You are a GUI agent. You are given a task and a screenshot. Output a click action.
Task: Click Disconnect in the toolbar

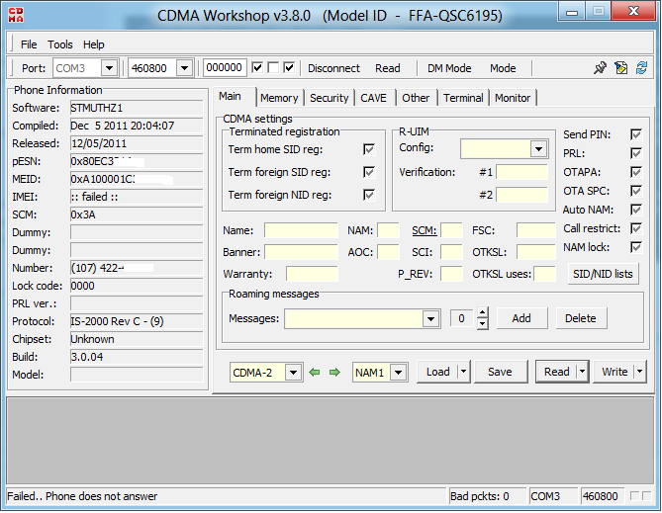(x=333, y=68)
